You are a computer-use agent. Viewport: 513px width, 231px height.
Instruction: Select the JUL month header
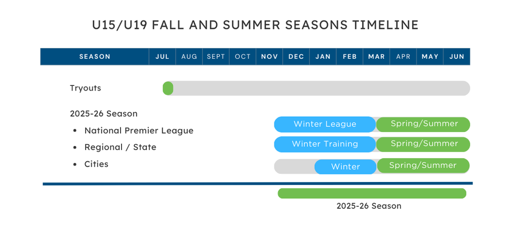[162, 57]
